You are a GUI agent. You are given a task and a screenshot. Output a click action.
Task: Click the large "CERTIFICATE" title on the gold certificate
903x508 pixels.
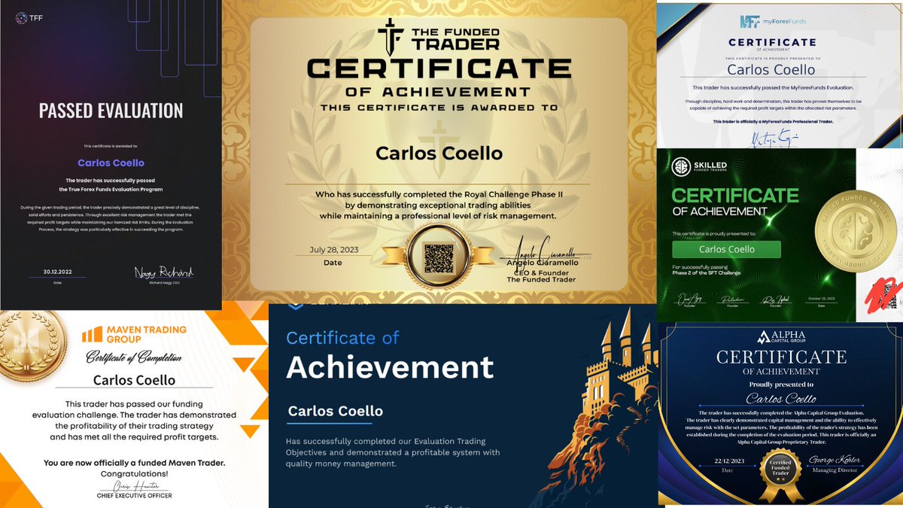coord(439,68)
